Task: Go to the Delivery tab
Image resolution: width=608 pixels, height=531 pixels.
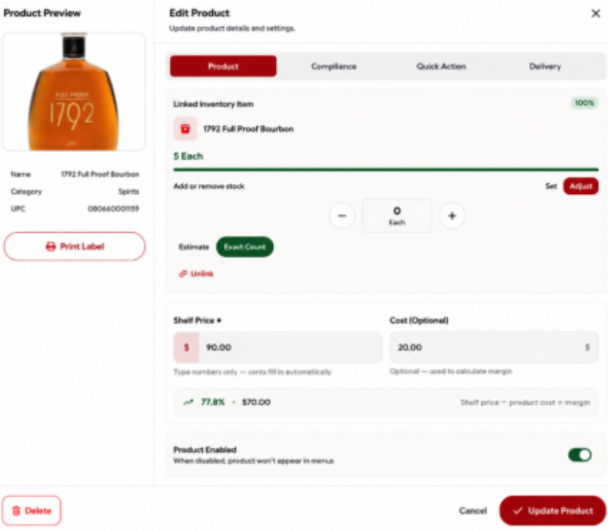Action: tap(545, 67)
